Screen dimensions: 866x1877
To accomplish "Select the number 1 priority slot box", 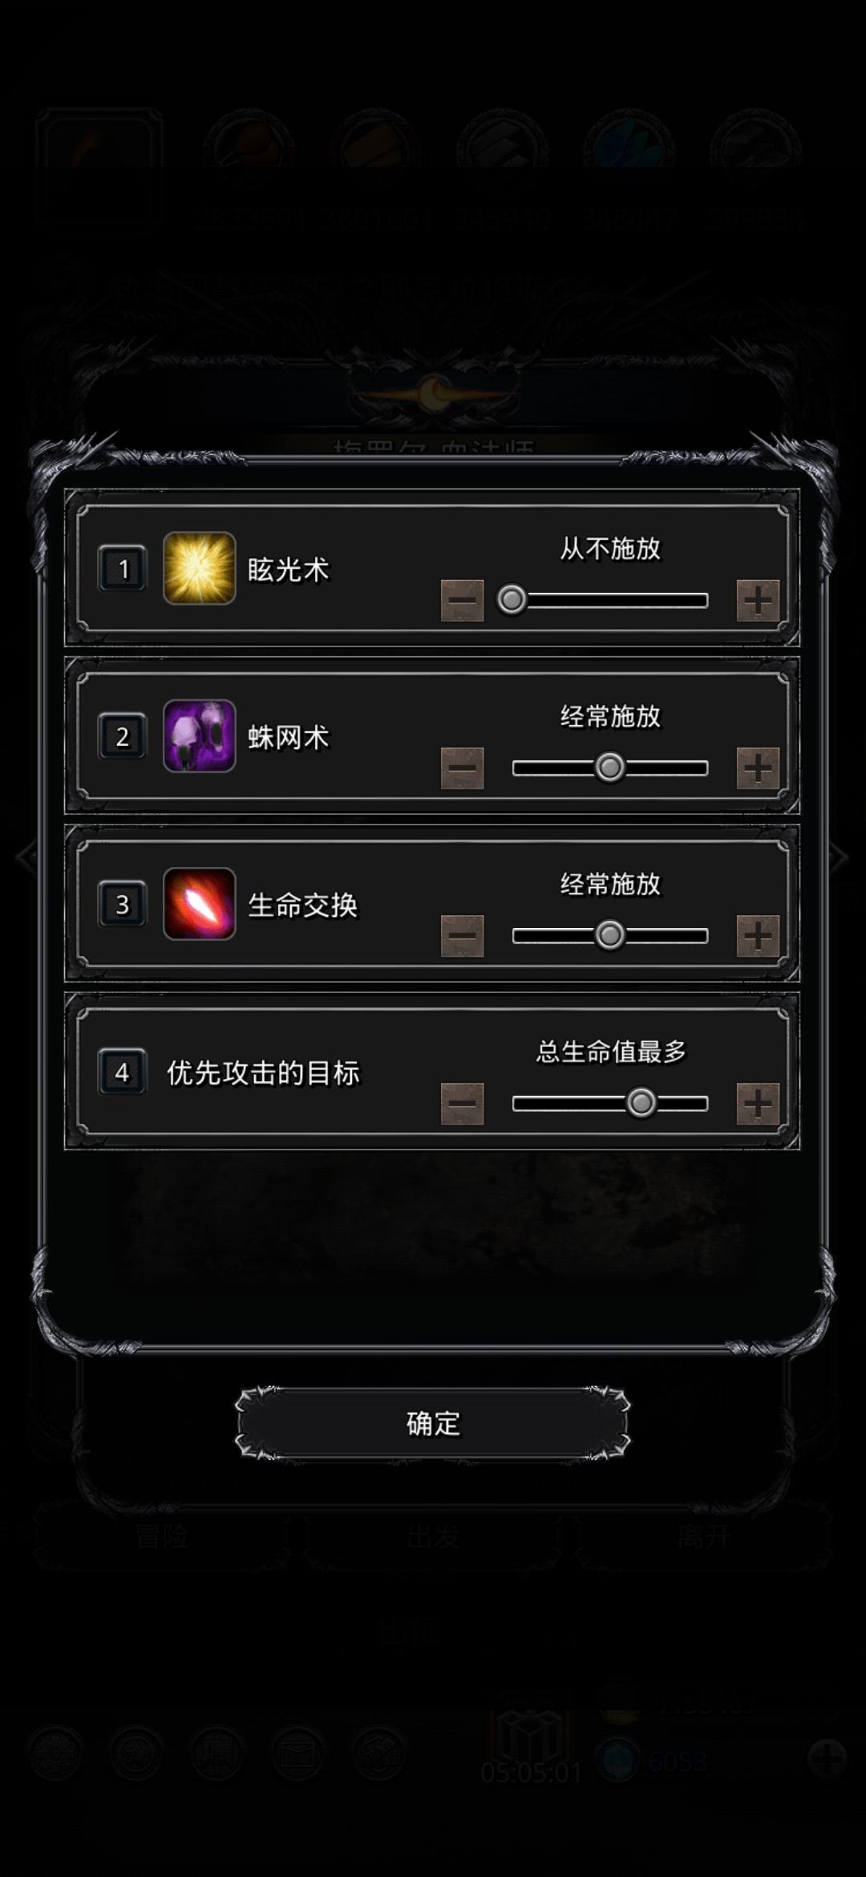I will coord(122,569).
